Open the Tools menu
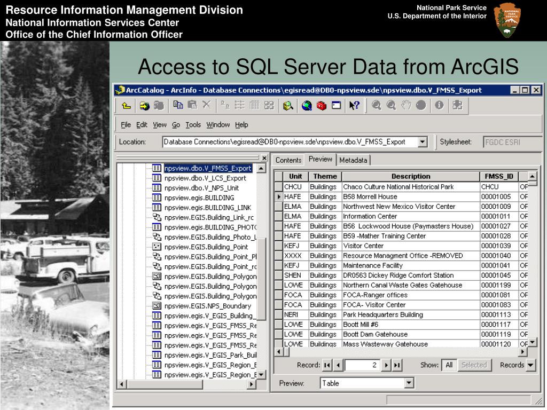547x410 pixels. [193, 125]
